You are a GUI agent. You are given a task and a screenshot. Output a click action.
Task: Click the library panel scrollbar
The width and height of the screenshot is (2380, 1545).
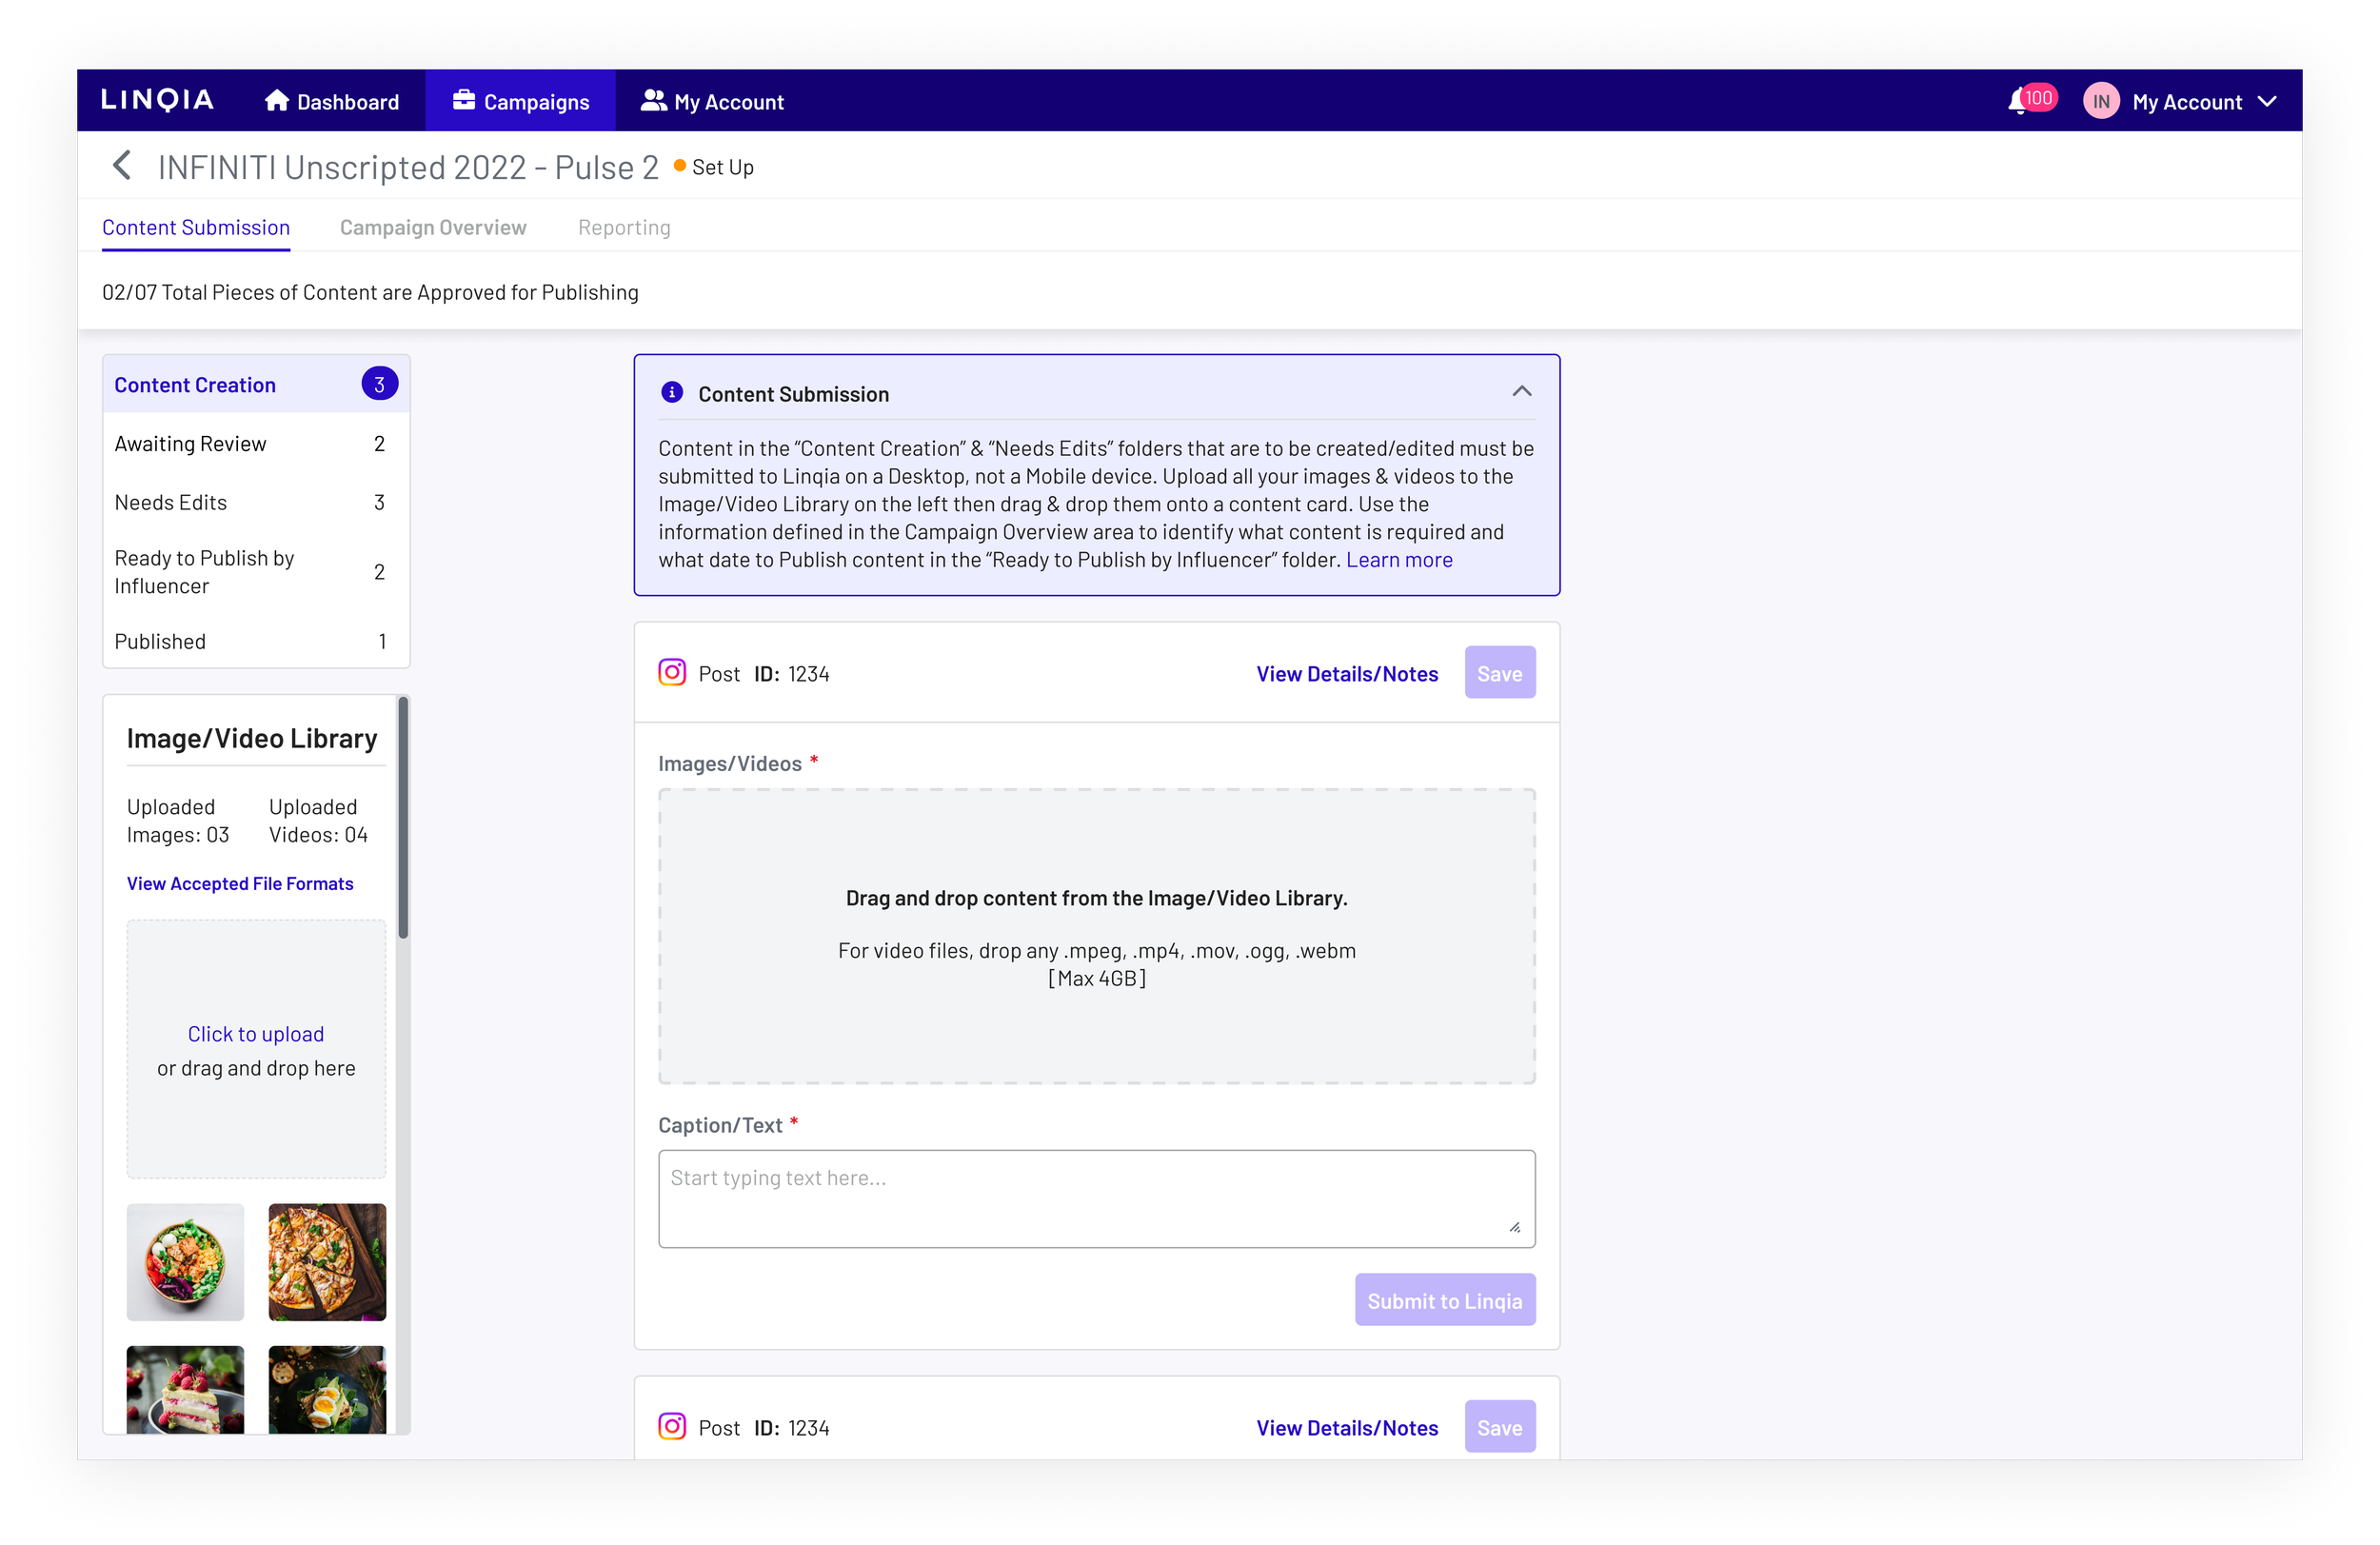pyautogui.click(x=403, y=820)
